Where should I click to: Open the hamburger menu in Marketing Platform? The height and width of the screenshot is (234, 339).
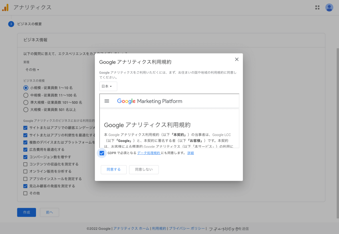coord(107,101)
